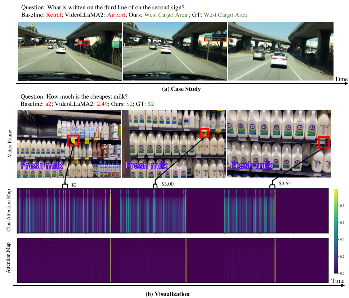Viewport: 349px width, 298px height.
Task: Click the question about the second sign
Action: 103,7
